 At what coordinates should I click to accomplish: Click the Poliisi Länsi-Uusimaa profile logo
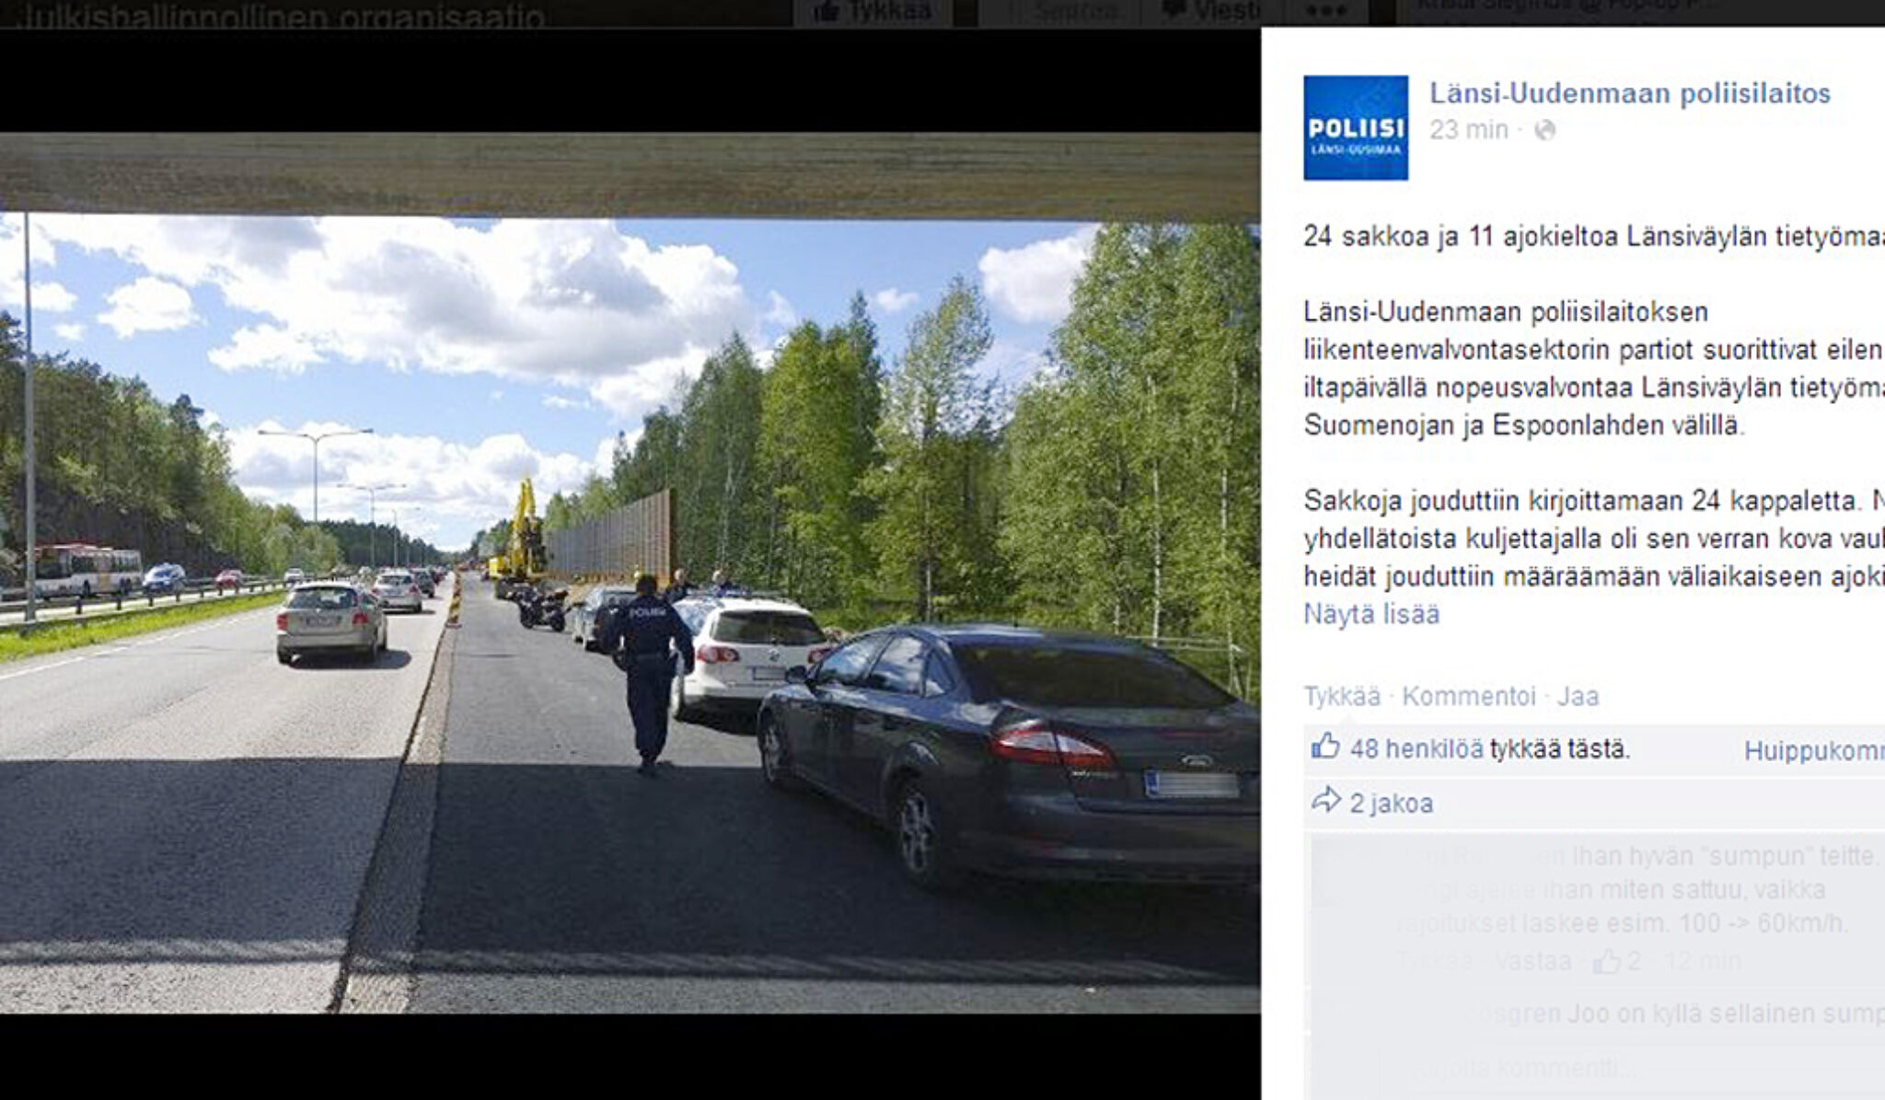pos(1355,128)
